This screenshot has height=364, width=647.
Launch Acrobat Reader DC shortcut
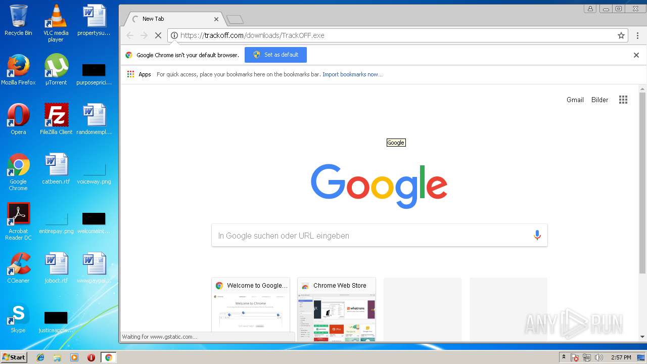pos(18,221)
